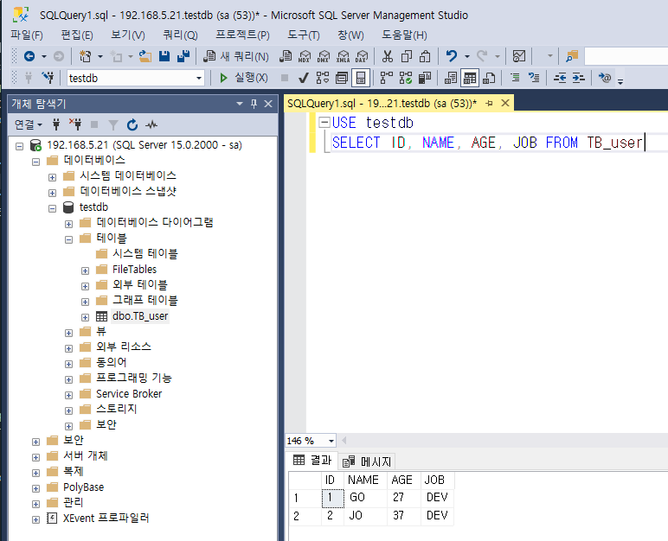Open a new XMLA query
This screenshot has width=668, height=541.
[343, 56]
